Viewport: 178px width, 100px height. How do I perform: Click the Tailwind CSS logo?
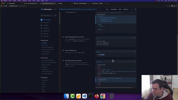[x=46, y=9]
